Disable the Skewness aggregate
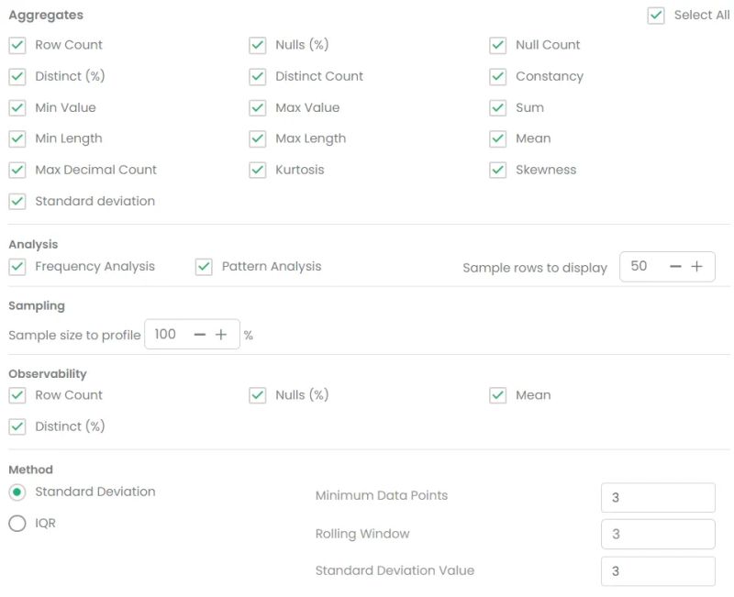Image resolution: width=734 pixels, height=597 pixels. click(x=497, y=170)
